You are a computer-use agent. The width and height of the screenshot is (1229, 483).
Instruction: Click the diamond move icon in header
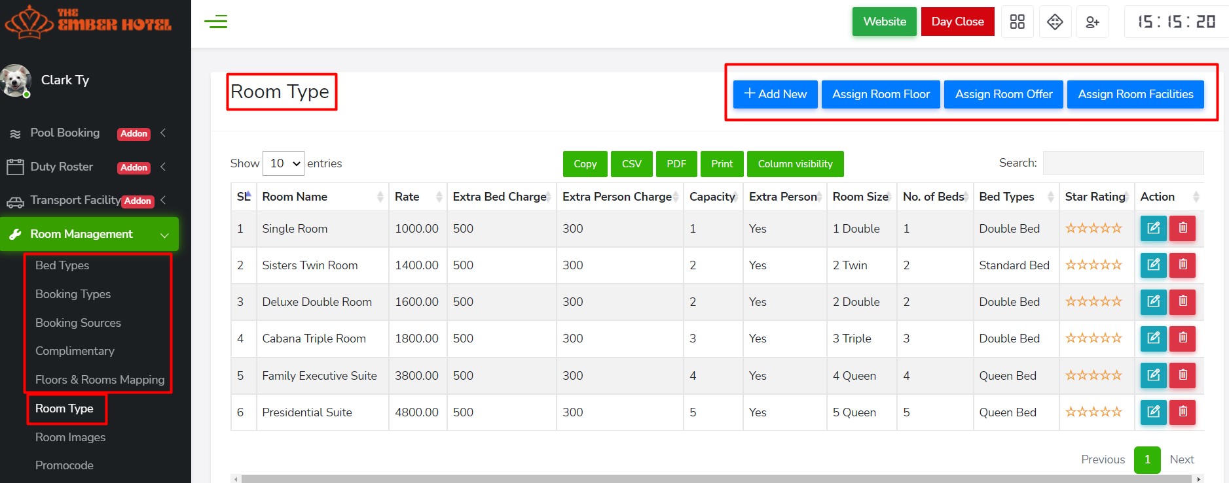(x=1055, y=22)
